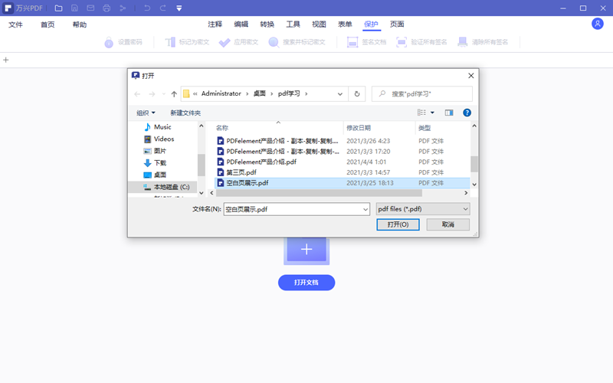This screenshot has height=383, width=613.
Task: Click the printer icon in the title bar
Action: tap(106, 8)
